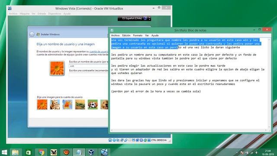Open the Windows Store taskbar icon
This screenshot has height=156, width=277.
(x=28, y=152)
